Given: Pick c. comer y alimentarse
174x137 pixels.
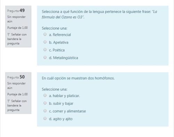Looking at the screenshot, I should click(45, 111).
